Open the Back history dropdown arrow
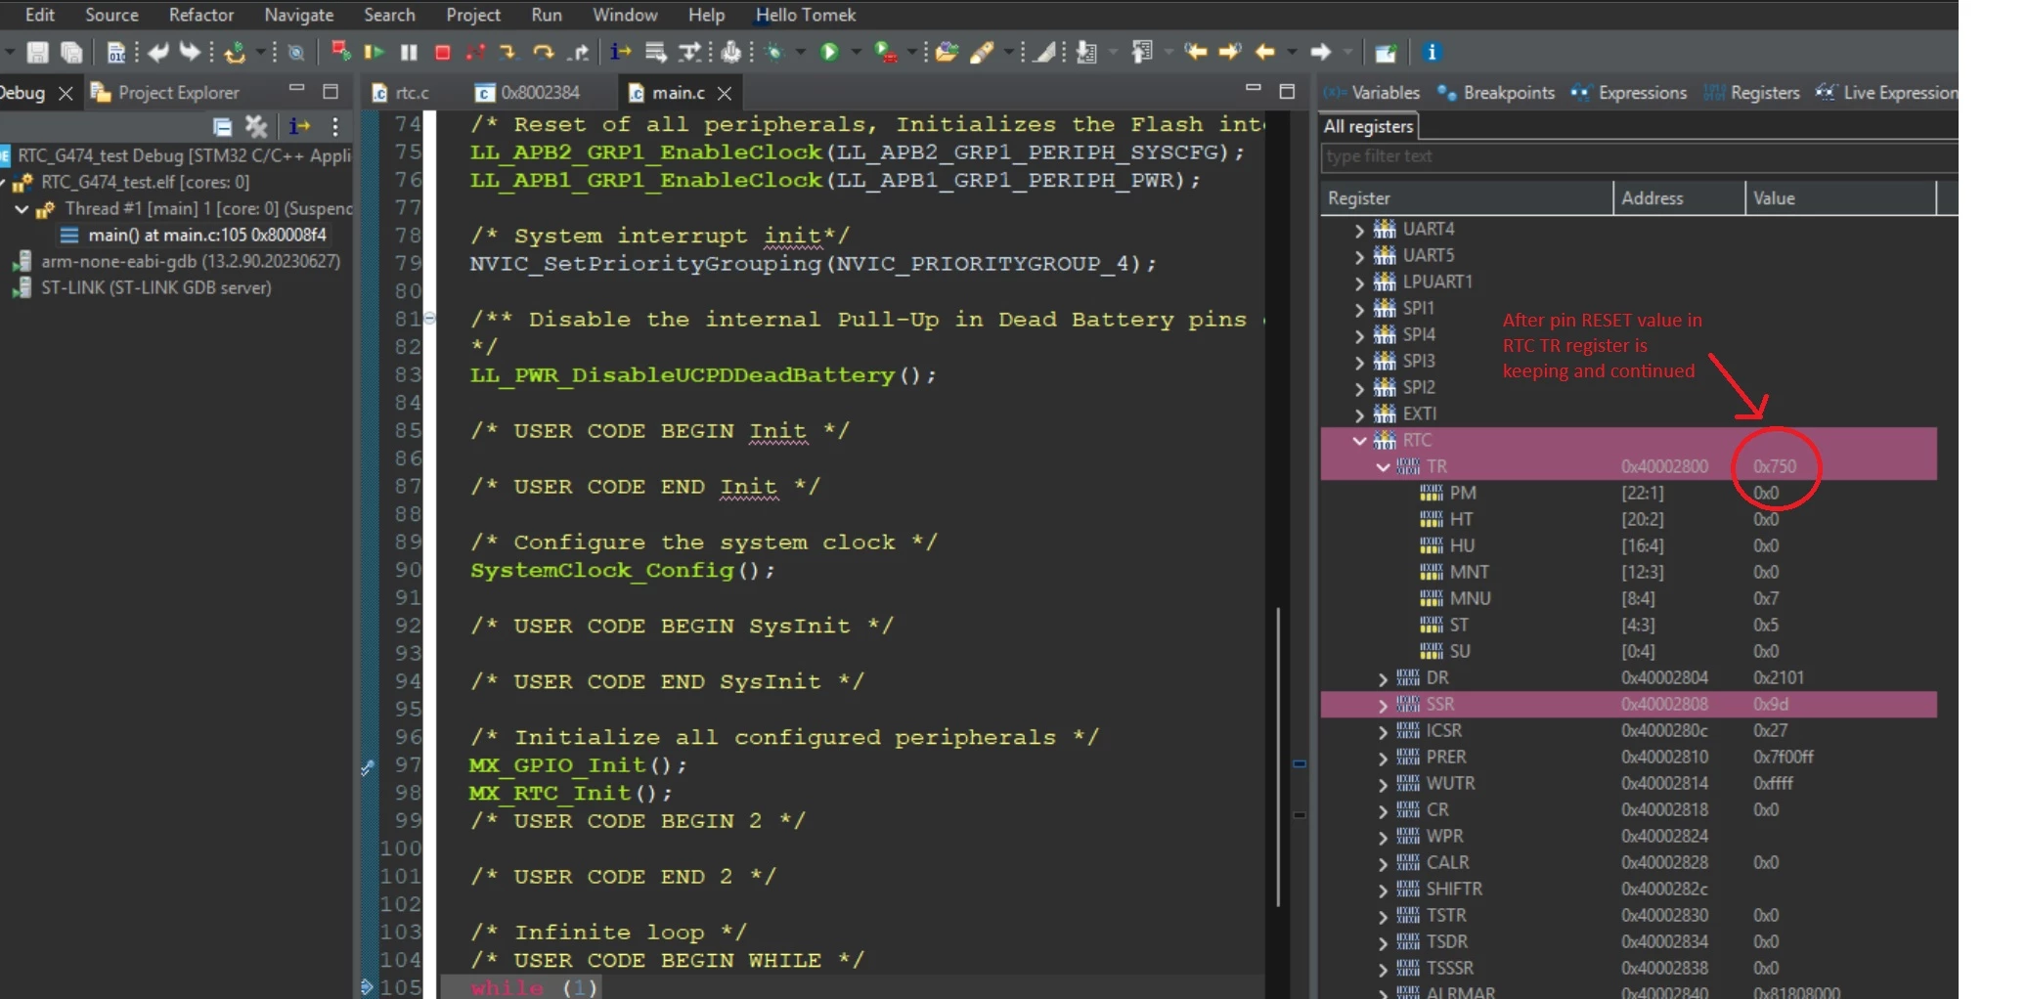Image resolution: width=2028 pixels, height=999 pixels. [x=1292, y=52]
